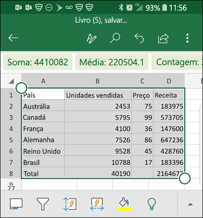Open the search magnifier
Image resolution: width=203 pixels, height=218 pixels.
115,38
